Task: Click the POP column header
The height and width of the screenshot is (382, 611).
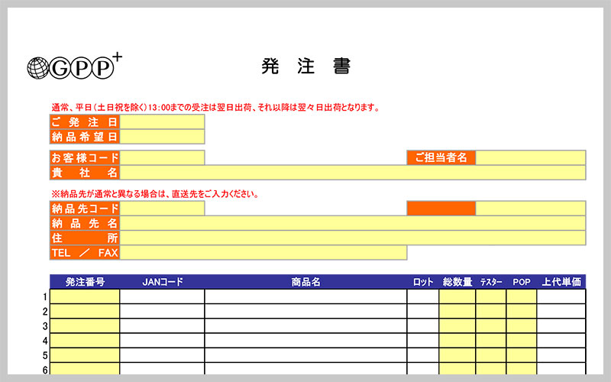Action: coord(522,282)
